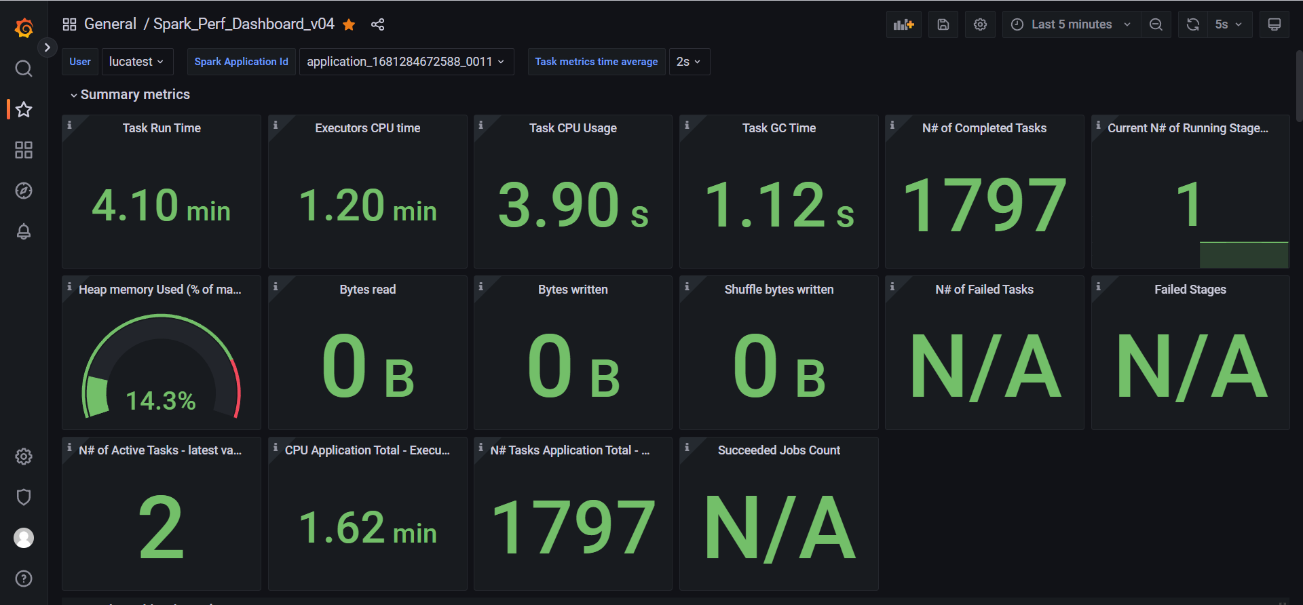Screen dimensions: 1303x605
Task: Open the Dashboards grid icon in sidebar
Action: [24, 150]
